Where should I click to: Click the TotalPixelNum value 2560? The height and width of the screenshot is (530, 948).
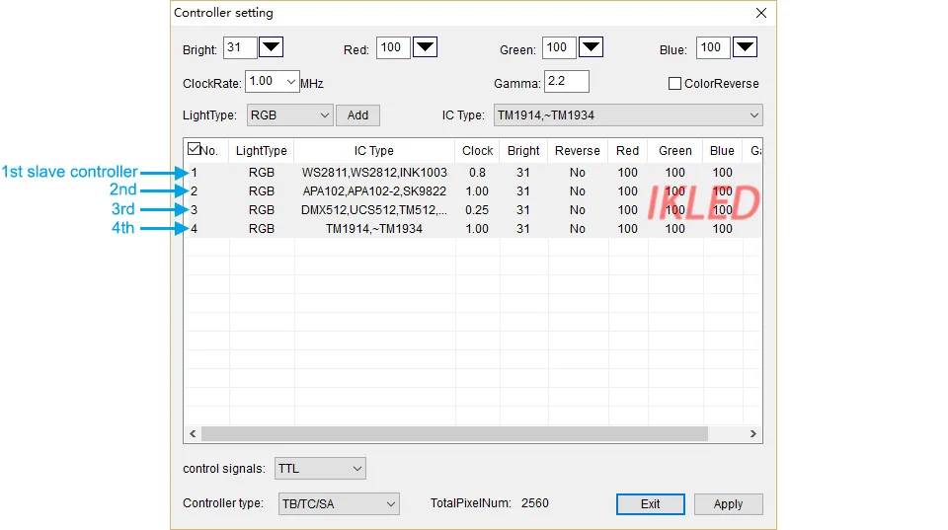pos(535,502)
